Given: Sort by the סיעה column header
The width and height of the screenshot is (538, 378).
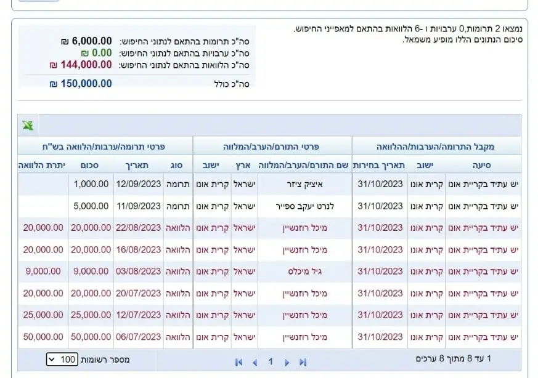Looking at the screenshot, I should [x=482, y=165].
